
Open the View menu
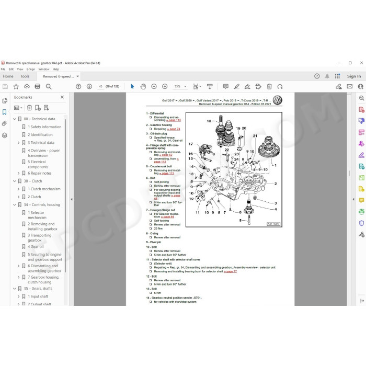pos(20,70)
